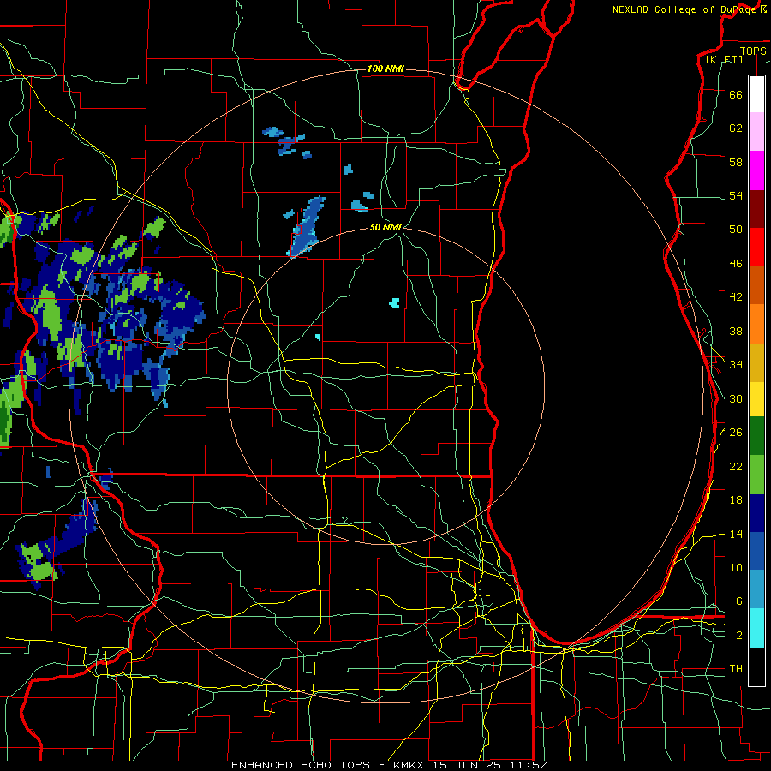771x771 pixels.
Task: Click the 2 value on the legend
Action: tap(739, 636)
